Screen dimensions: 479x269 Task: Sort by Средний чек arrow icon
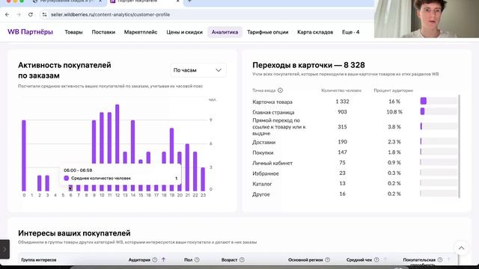click(385, 259)
